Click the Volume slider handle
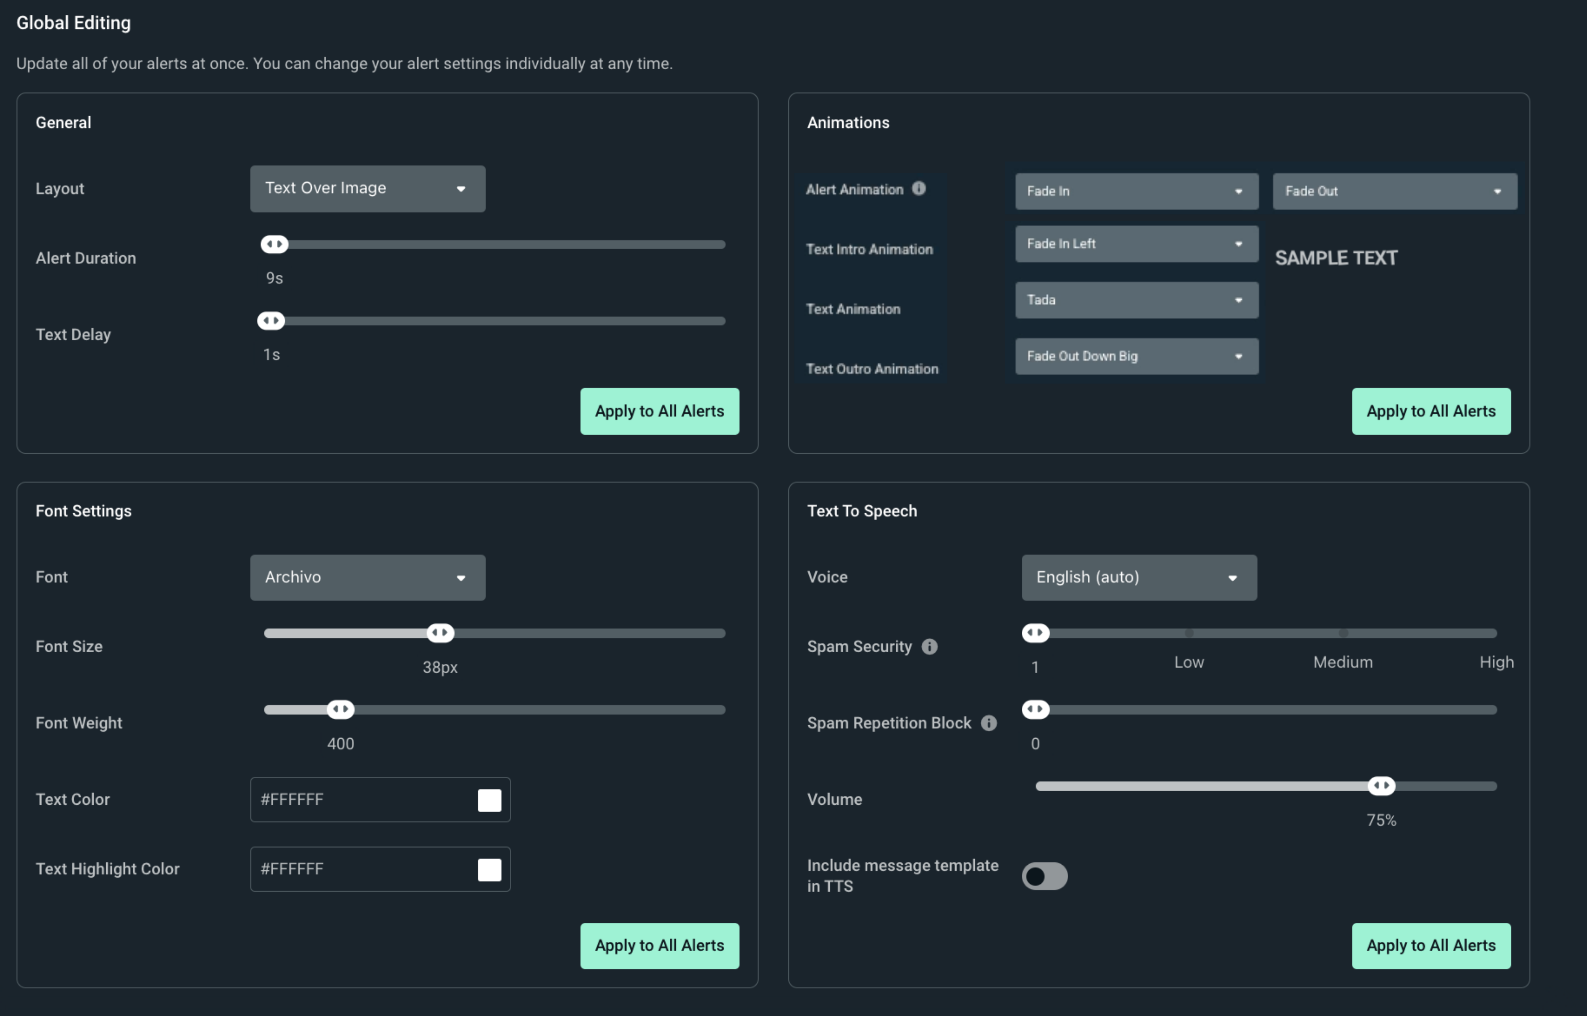 coord(1381,786)
